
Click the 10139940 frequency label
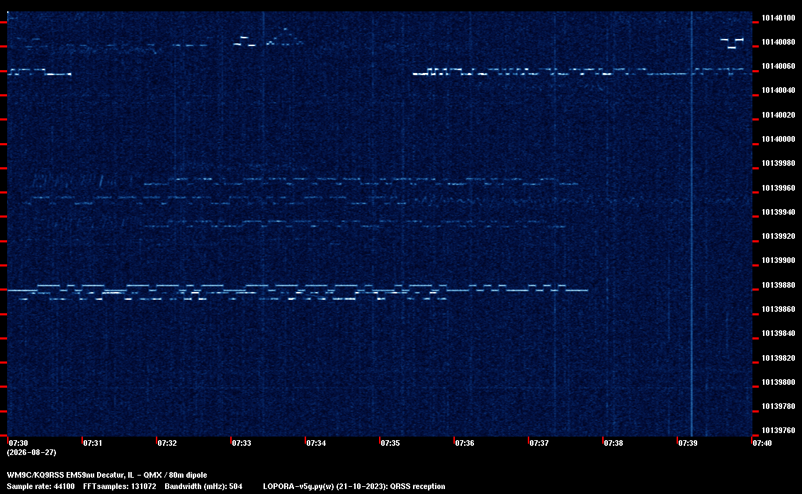coord(778,211)
